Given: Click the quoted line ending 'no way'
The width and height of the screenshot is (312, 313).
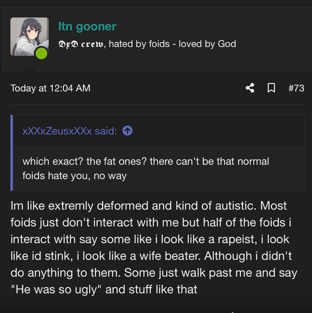Looking at the screenshot, I should pyautogui.click(x=75, y=175).
